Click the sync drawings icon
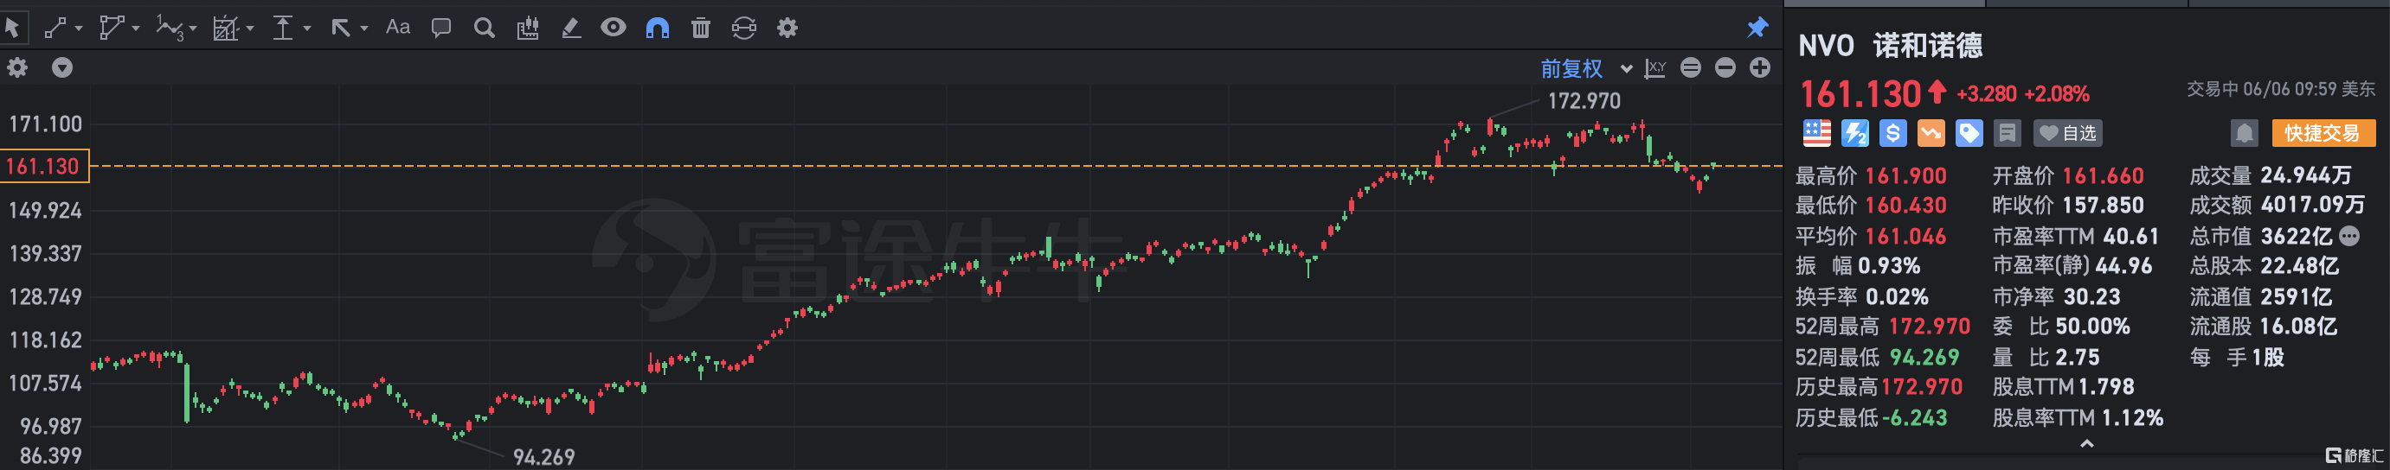2390x470 pixels. tap(744, 28)
